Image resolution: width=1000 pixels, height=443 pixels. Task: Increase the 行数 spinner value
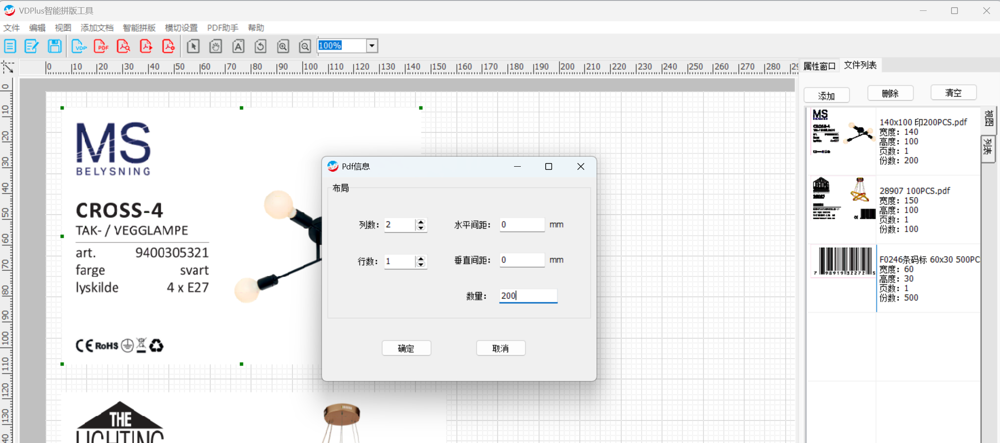click(x=421, y=259)
